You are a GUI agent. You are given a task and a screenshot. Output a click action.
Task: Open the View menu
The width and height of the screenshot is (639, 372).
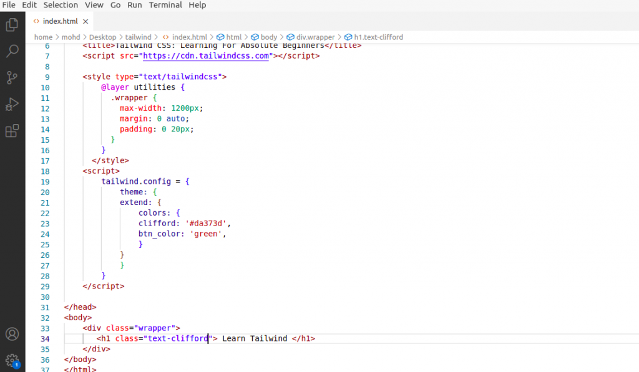[x=94, y=5]
